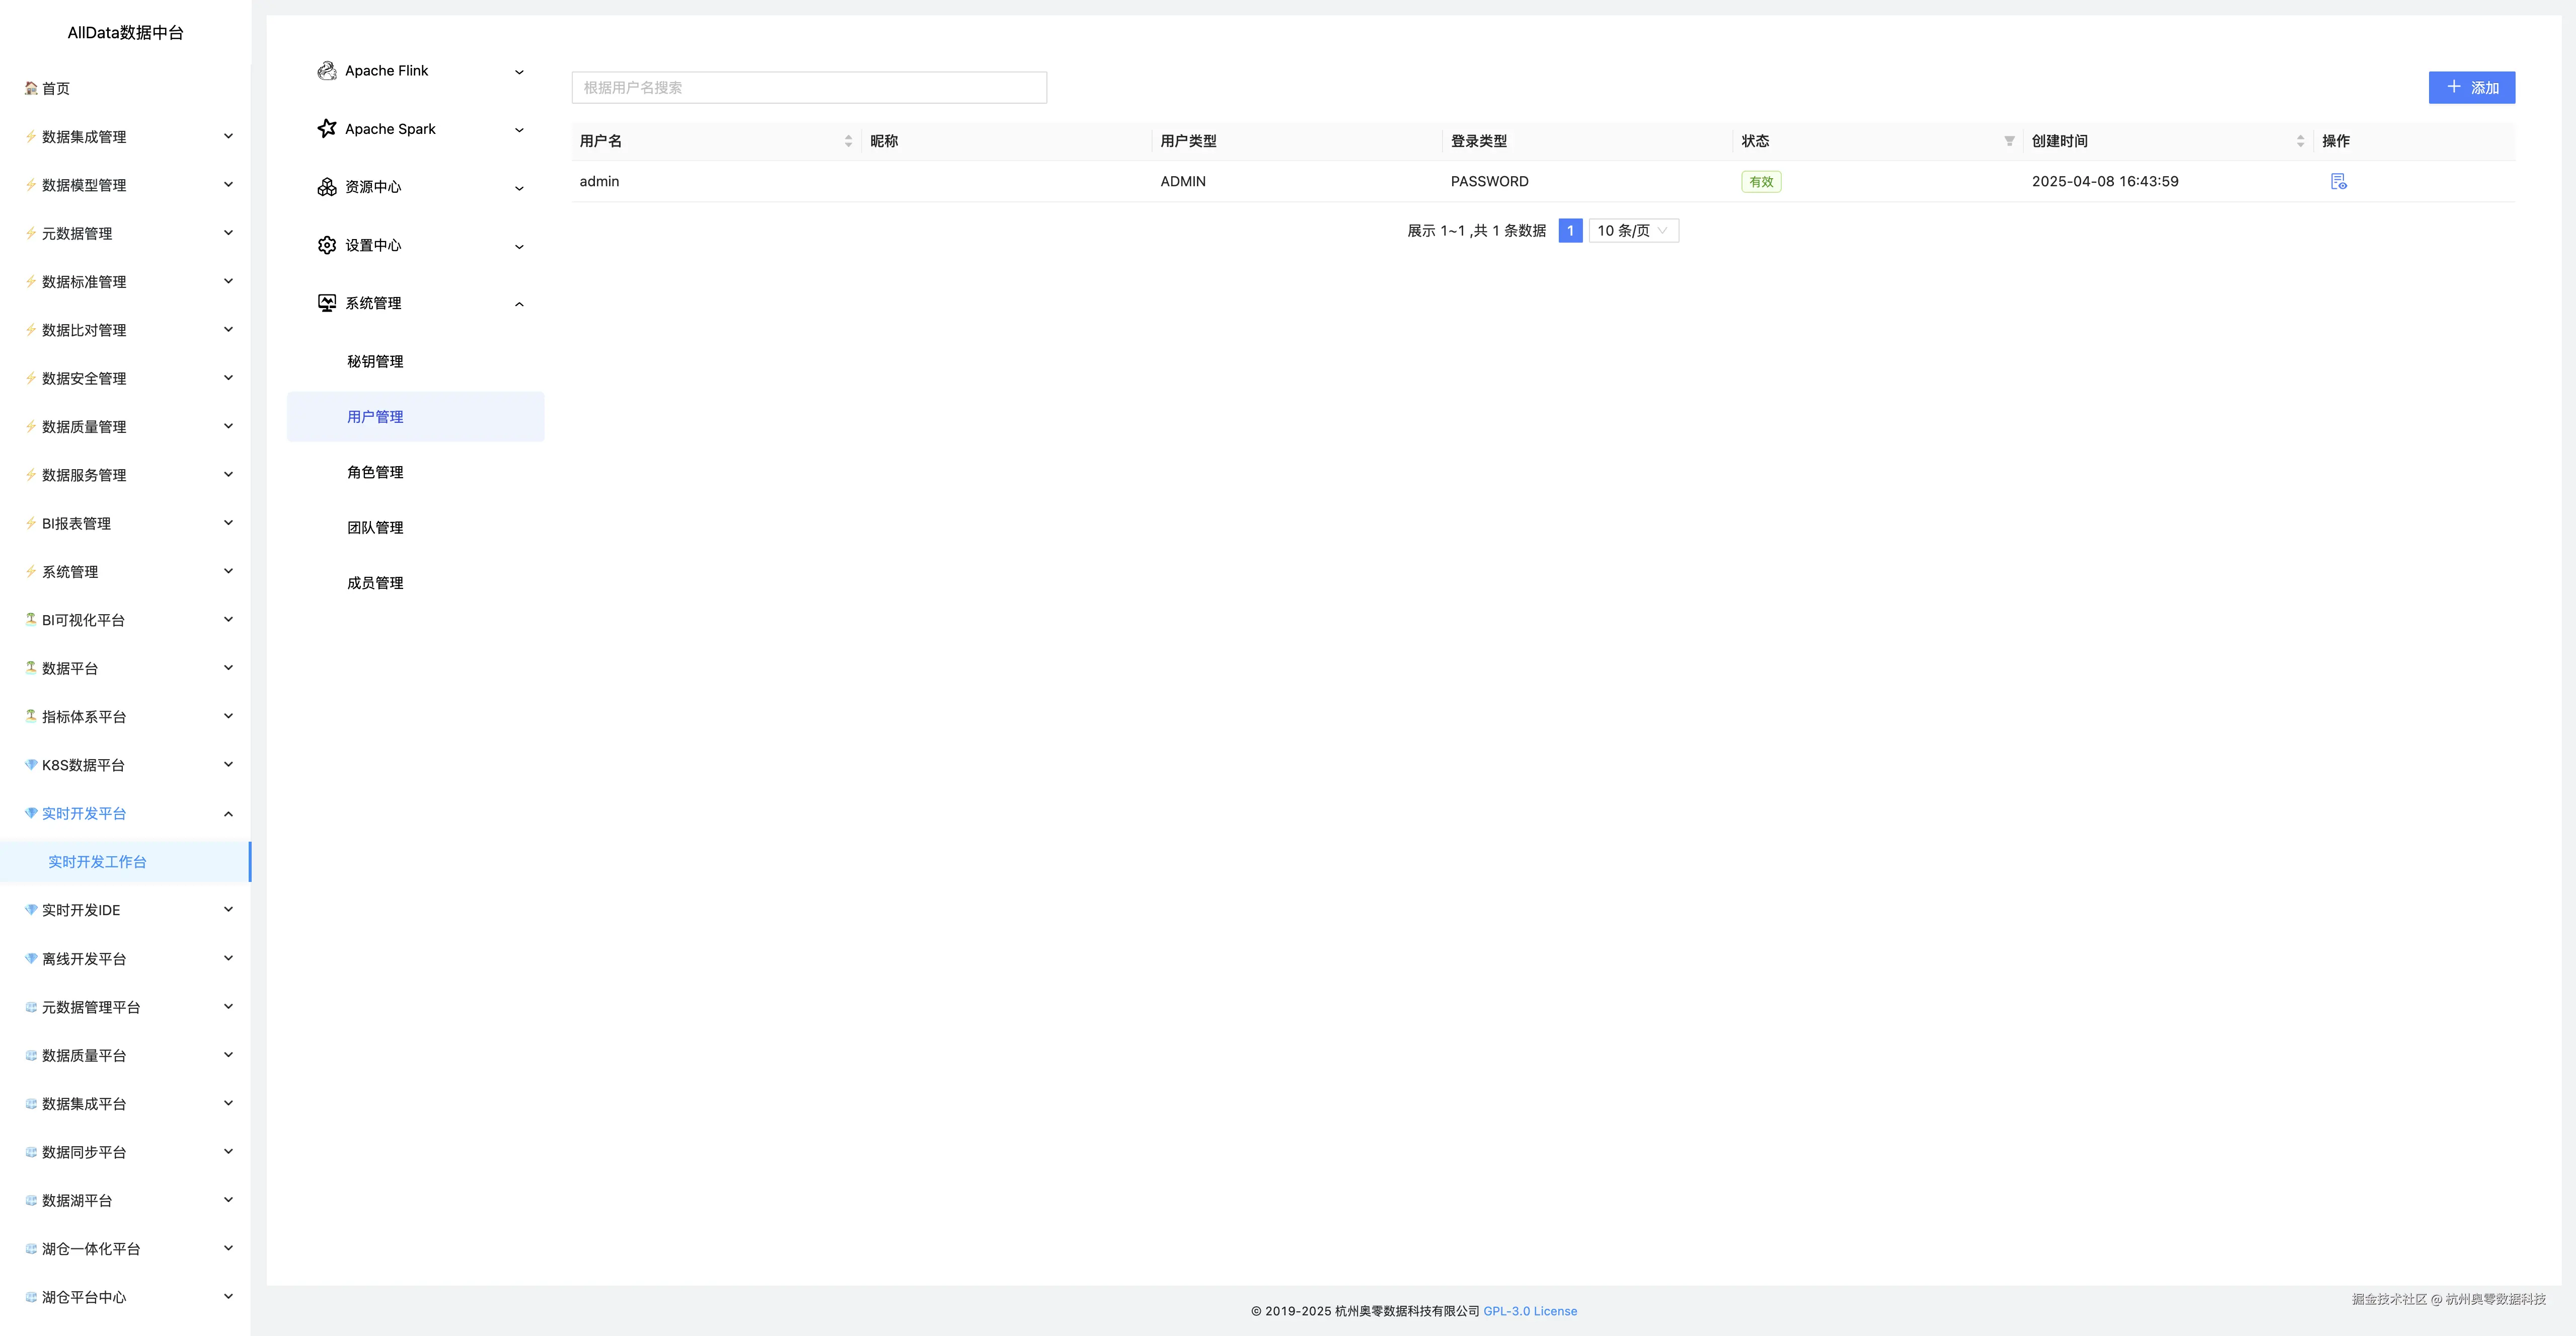Sort by 创建时间 column arrows
Viewport: 2576px width, 1336px height.
point(2300,141)
